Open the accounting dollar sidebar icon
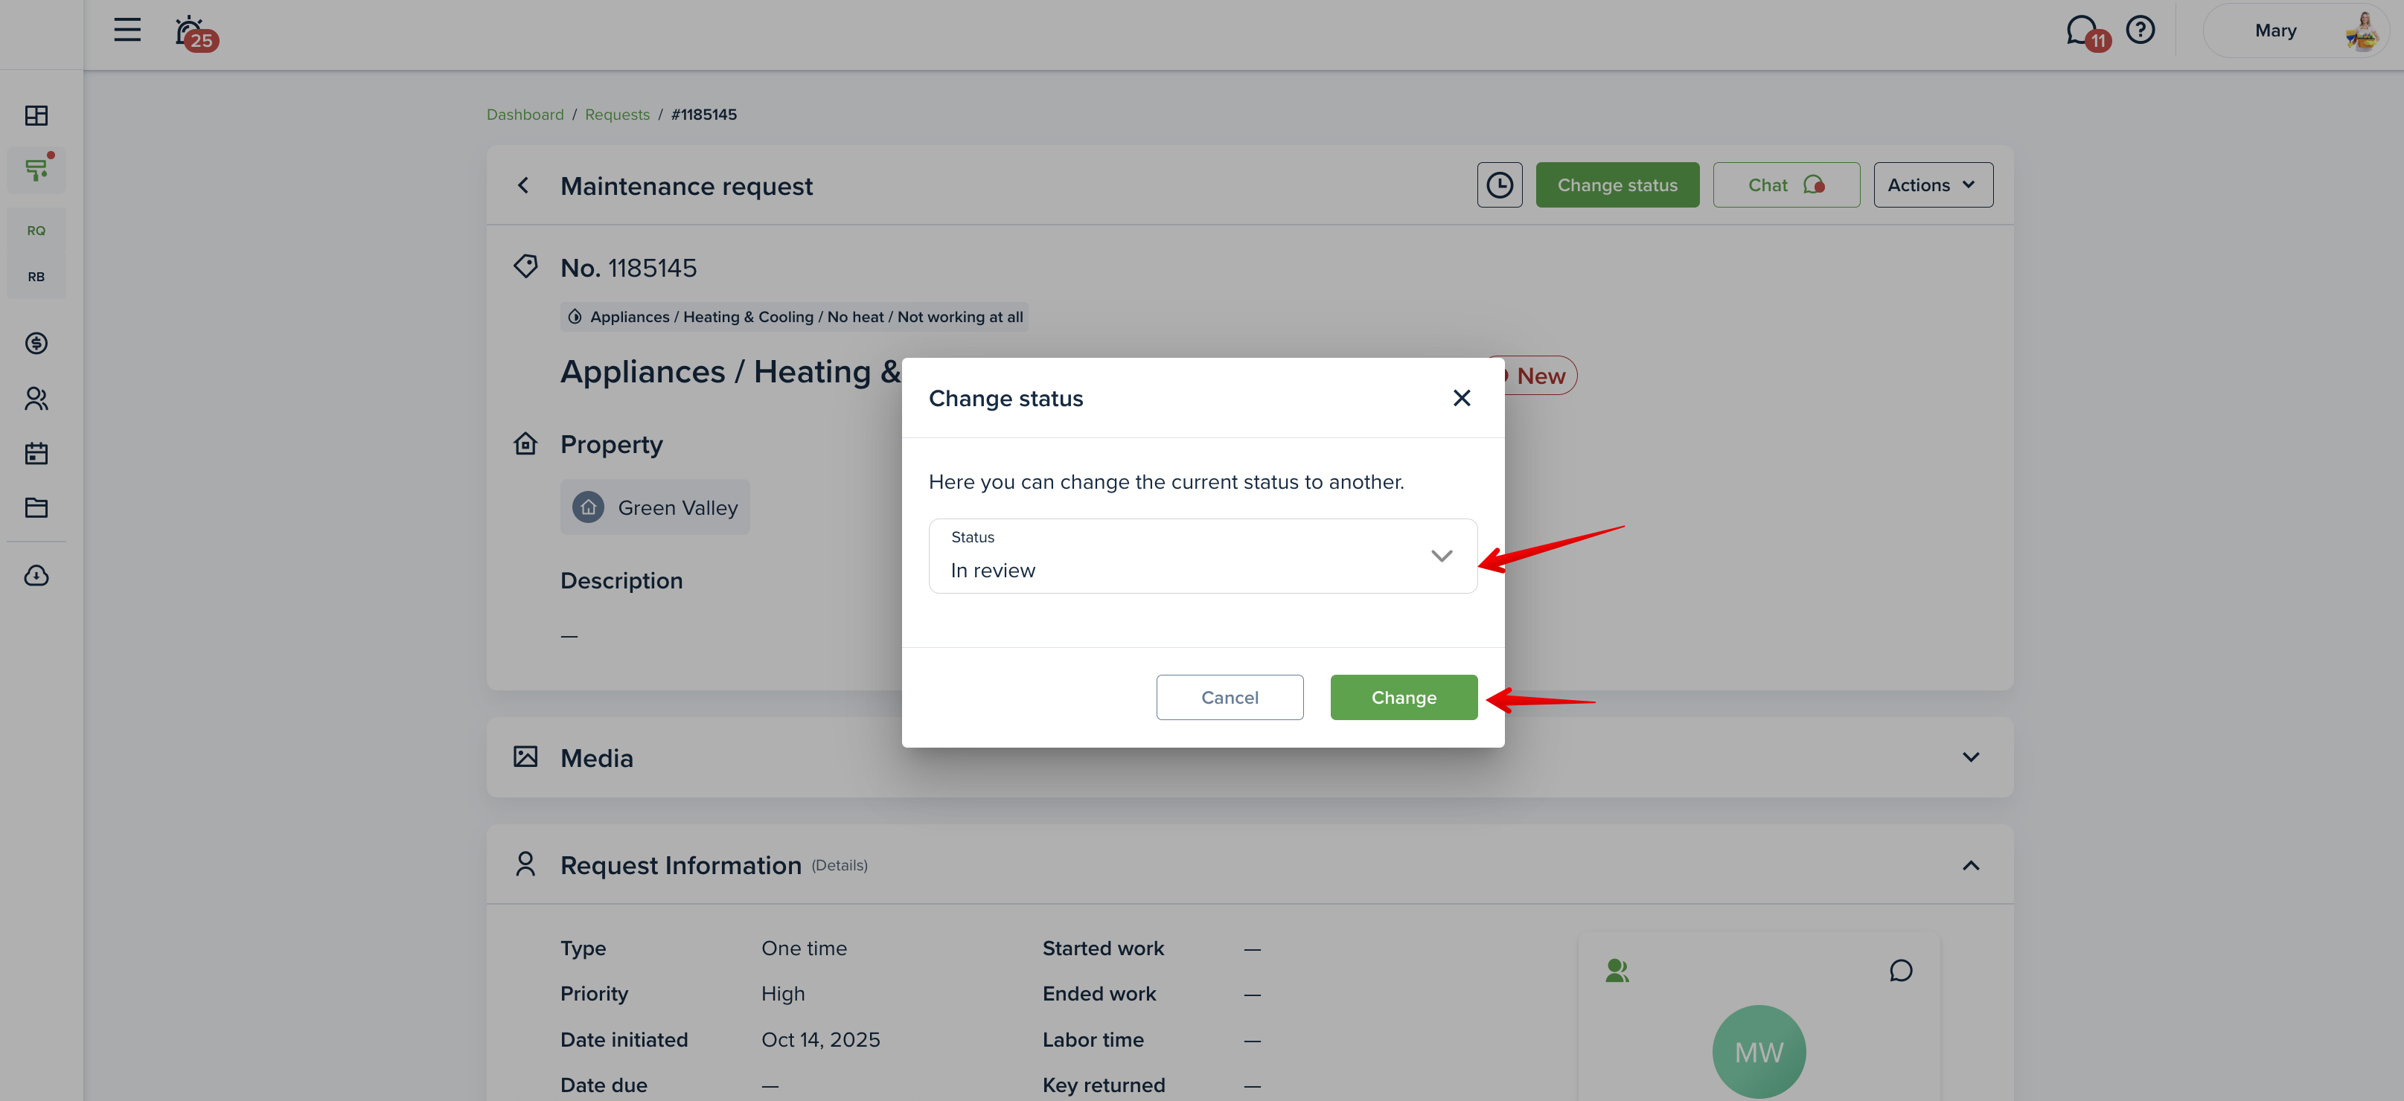 pyautogui.click(x=36, y=344)
